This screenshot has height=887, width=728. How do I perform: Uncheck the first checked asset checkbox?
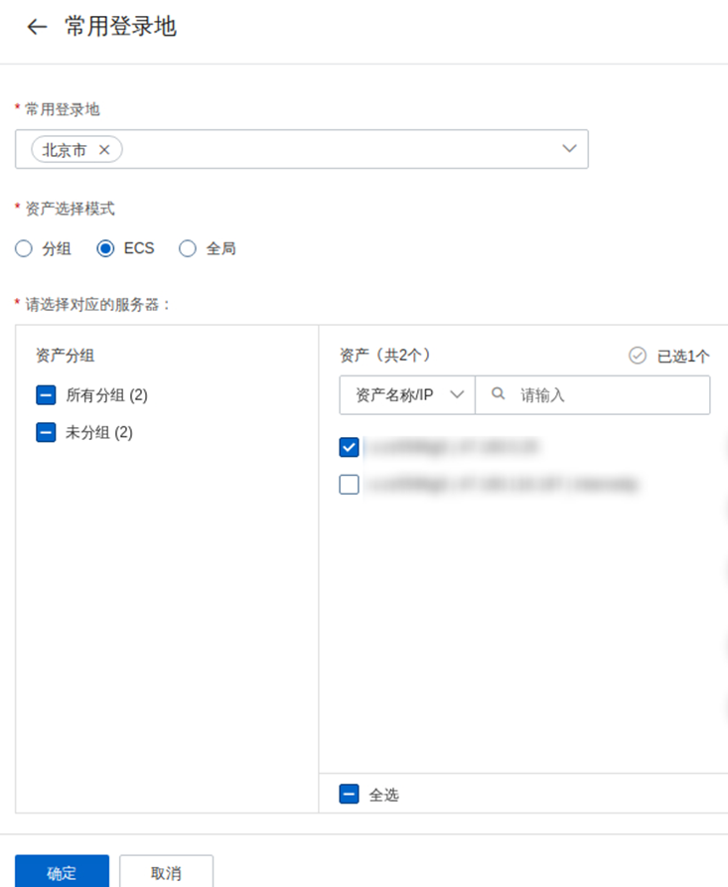(349, 447)
